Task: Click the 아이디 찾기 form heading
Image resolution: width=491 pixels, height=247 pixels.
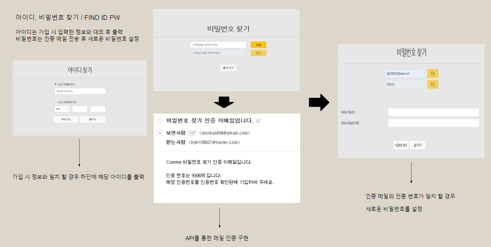Action: pyautogui.click(x=80, y=70)
